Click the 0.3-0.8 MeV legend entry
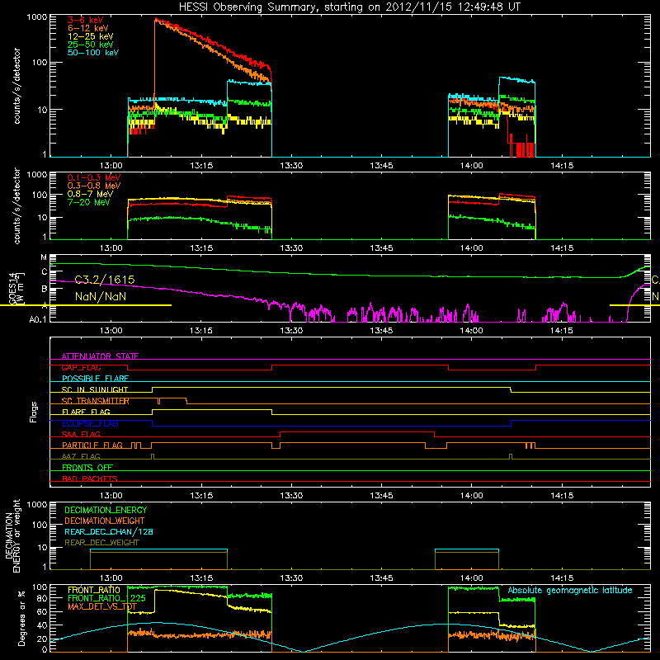 click(94, 186)
